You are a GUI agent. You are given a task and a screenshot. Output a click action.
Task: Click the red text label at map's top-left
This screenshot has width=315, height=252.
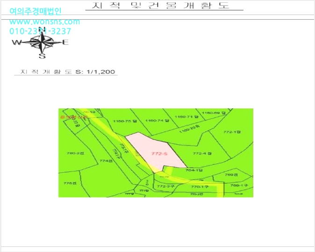74,117
